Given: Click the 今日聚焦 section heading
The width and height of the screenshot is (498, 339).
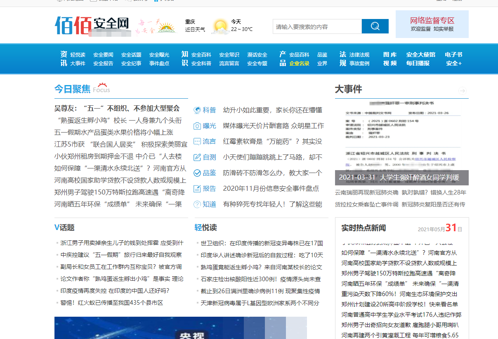Looking at the screenshot, I should tap(72, 89).
